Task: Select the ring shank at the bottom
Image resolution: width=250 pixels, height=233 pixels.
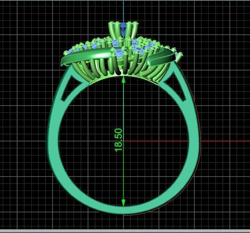Action: coord(123,210)
